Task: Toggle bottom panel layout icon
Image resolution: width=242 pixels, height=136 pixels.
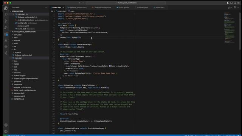Action: click(231, 3)
